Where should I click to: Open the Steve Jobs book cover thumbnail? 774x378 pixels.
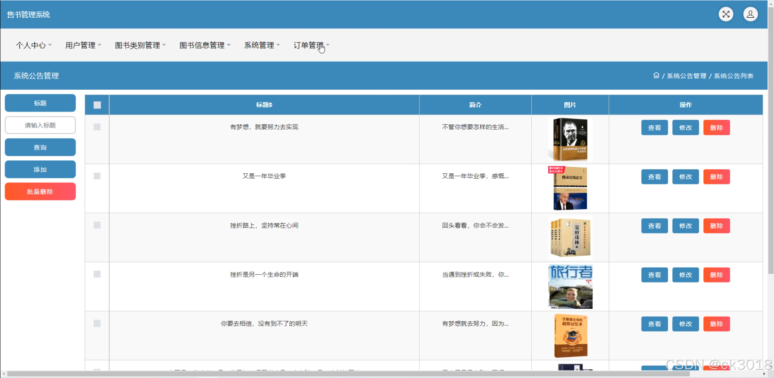(570, 139)
